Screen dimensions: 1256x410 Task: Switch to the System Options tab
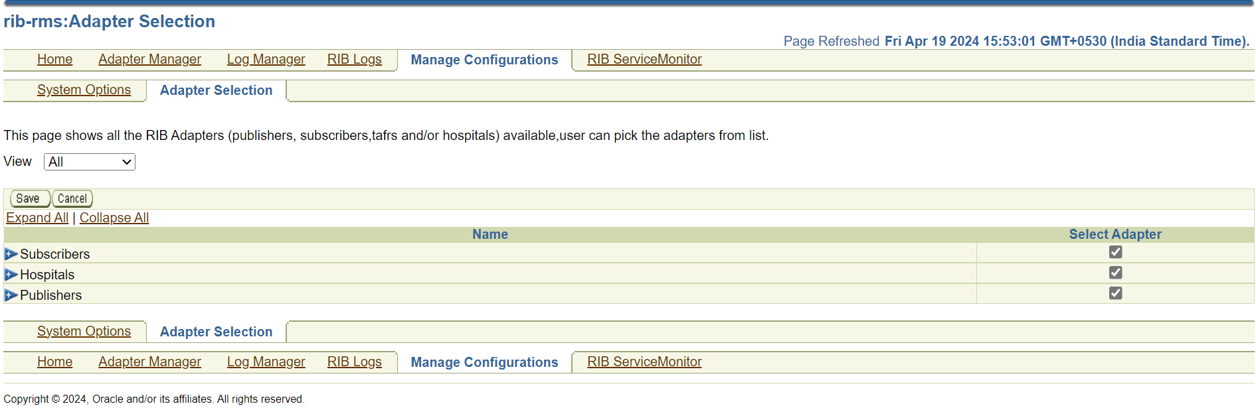pyautogui.click(x=84, y=90)
